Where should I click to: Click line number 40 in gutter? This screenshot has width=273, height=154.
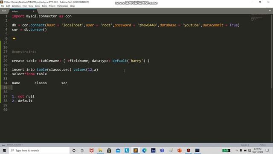coord(6,110)
